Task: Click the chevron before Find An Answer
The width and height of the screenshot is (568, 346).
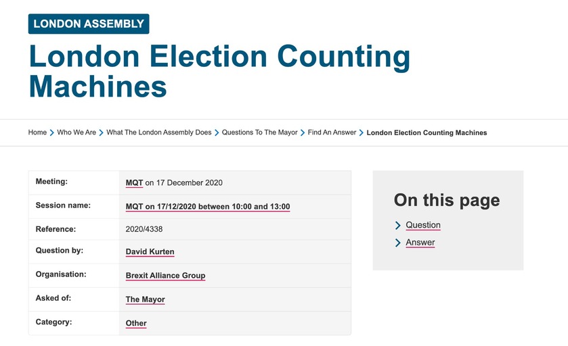Action: (303, 132)
